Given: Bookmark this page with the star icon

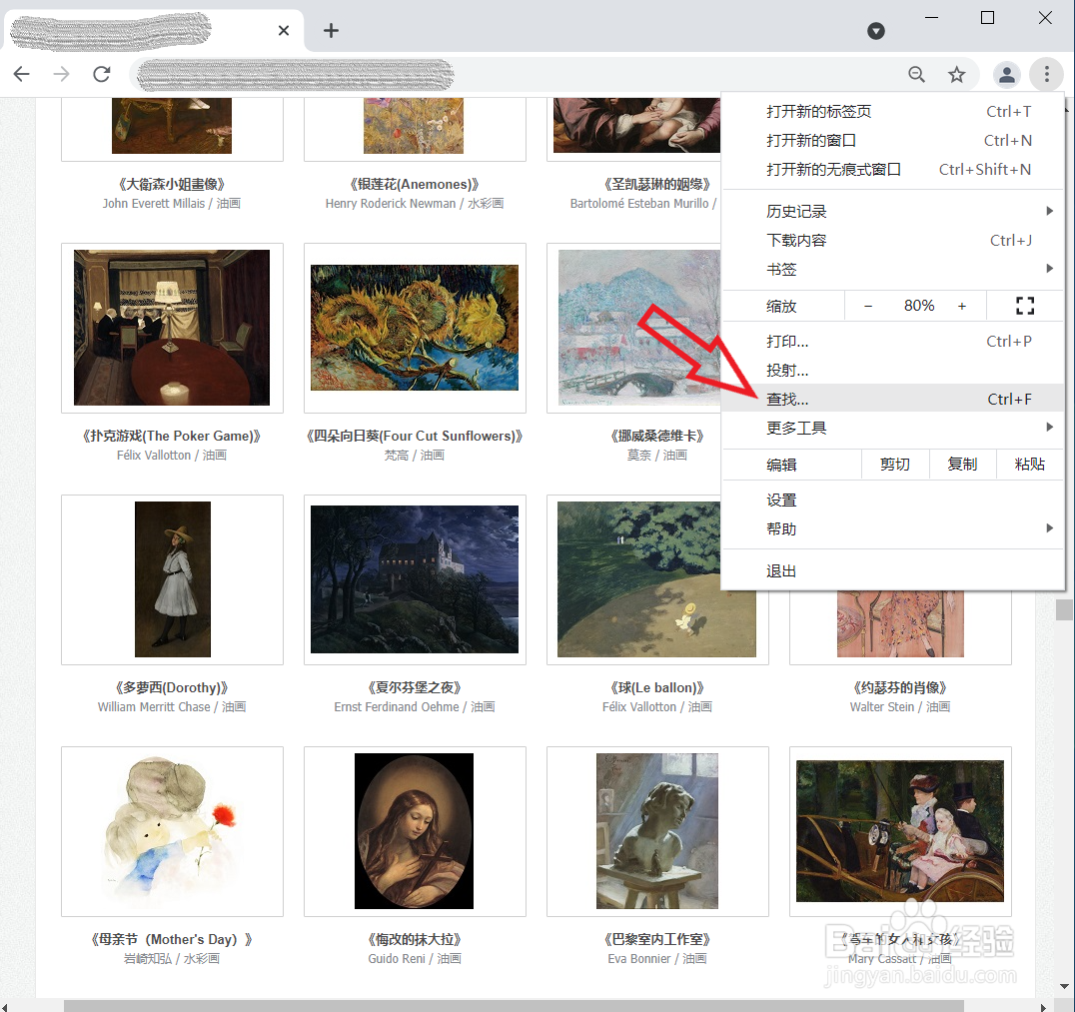Looking at the screenshot, I should [x=956, y=74].
